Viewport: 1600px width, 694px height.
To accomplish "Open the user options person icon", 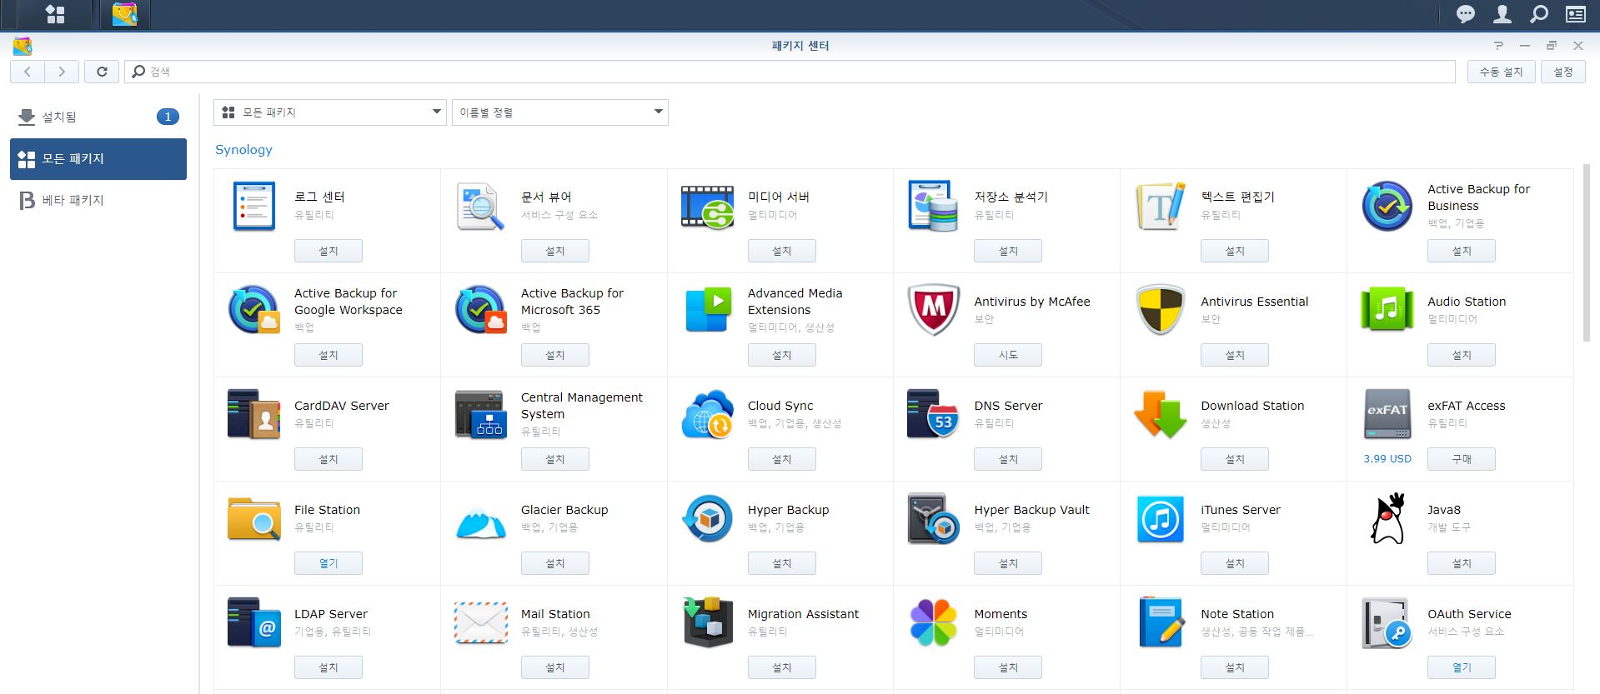I will (x=1502, y=14).
